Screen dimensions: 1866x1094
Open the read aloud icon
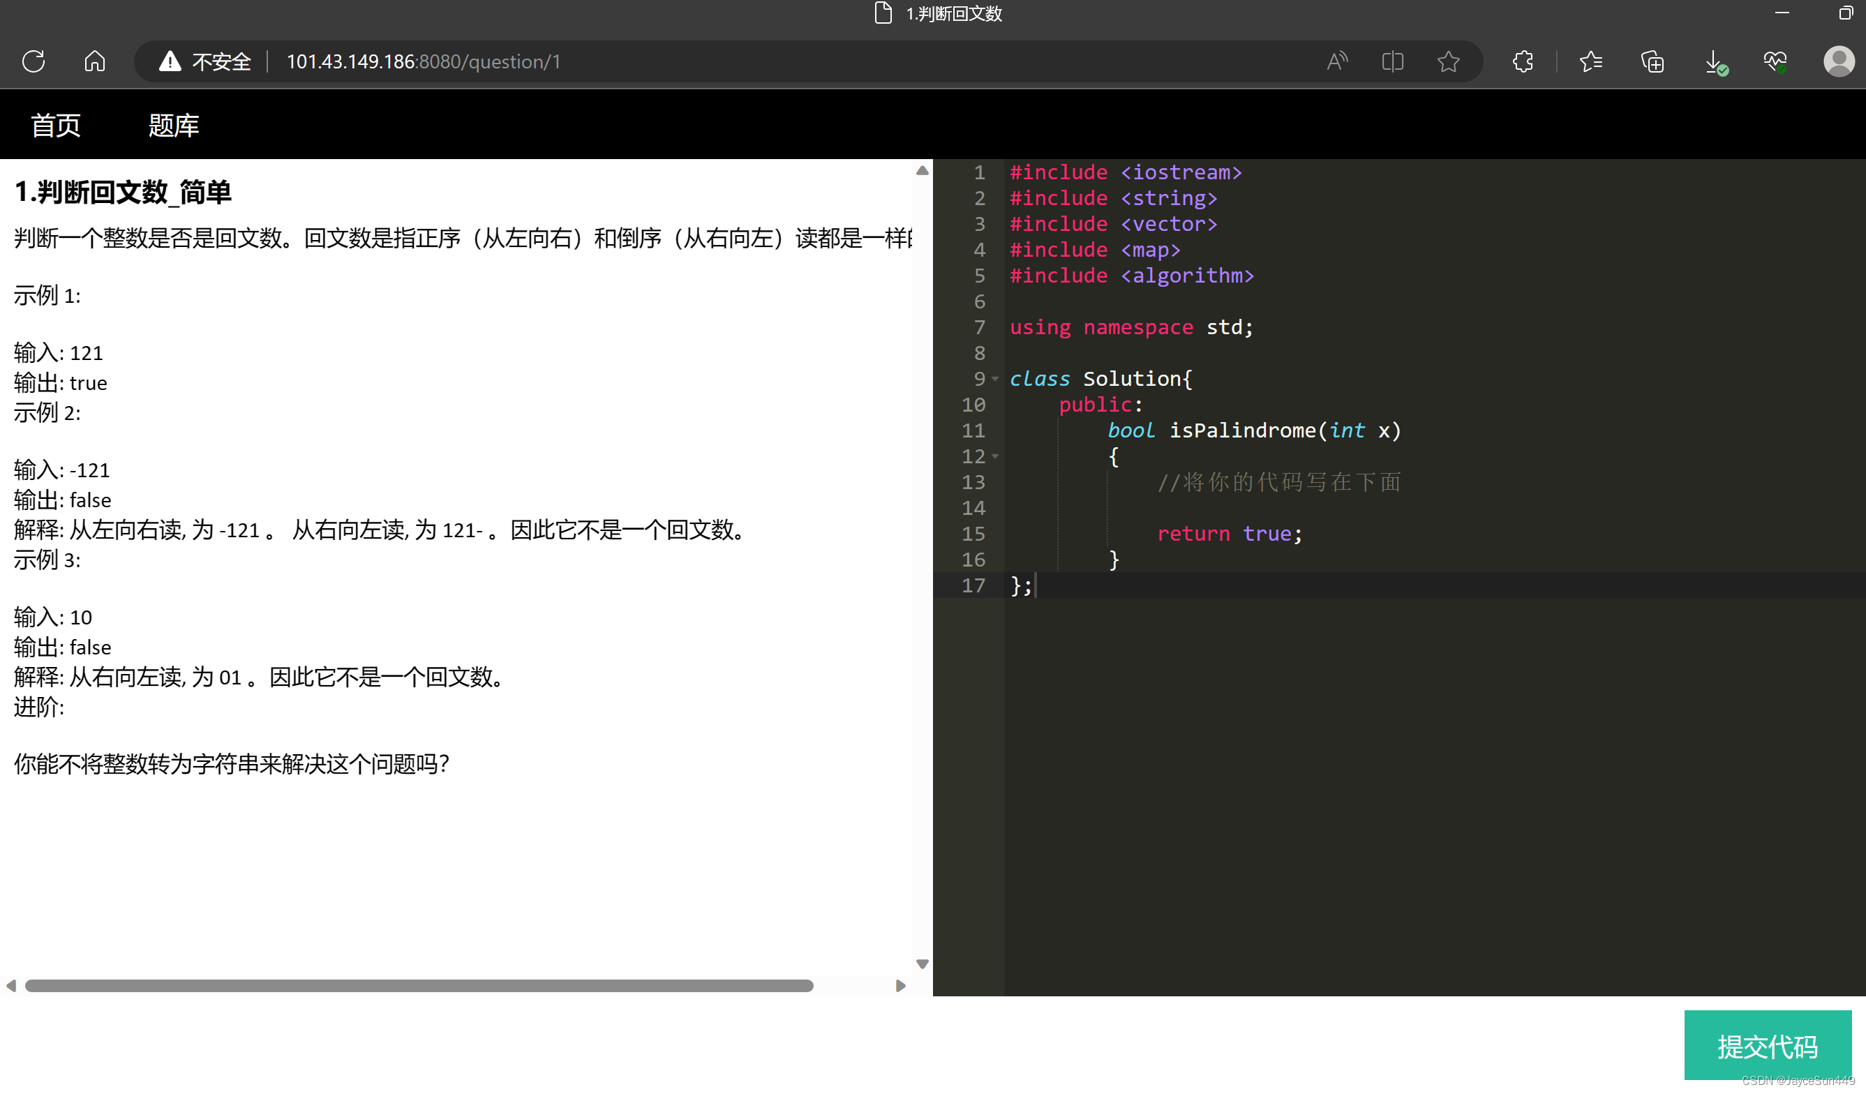(x=1337, y=61)
